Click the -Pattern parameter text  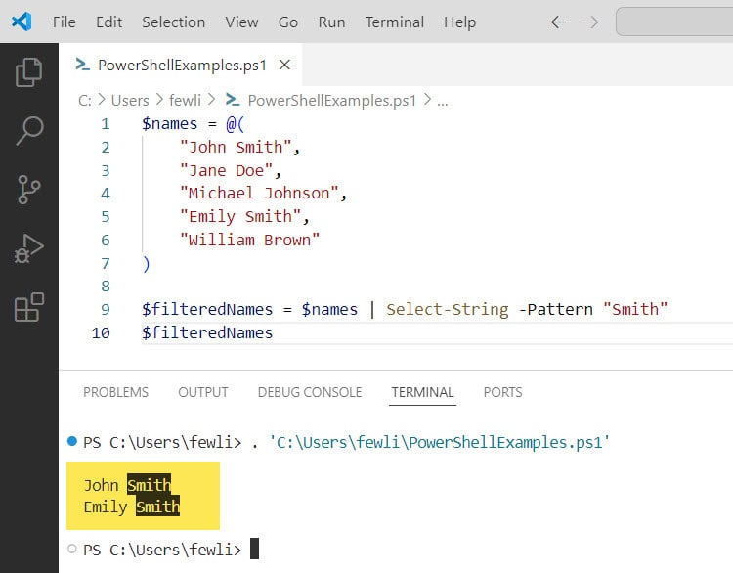[555, 309]
